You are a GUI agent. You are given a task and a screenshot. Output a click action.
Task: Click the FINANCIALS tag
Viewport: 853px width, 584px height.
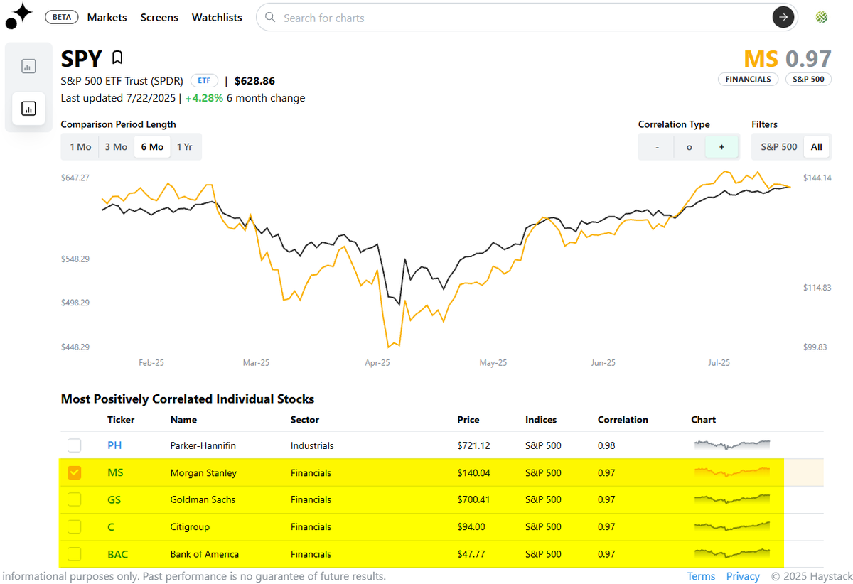[x=748, y=80]
